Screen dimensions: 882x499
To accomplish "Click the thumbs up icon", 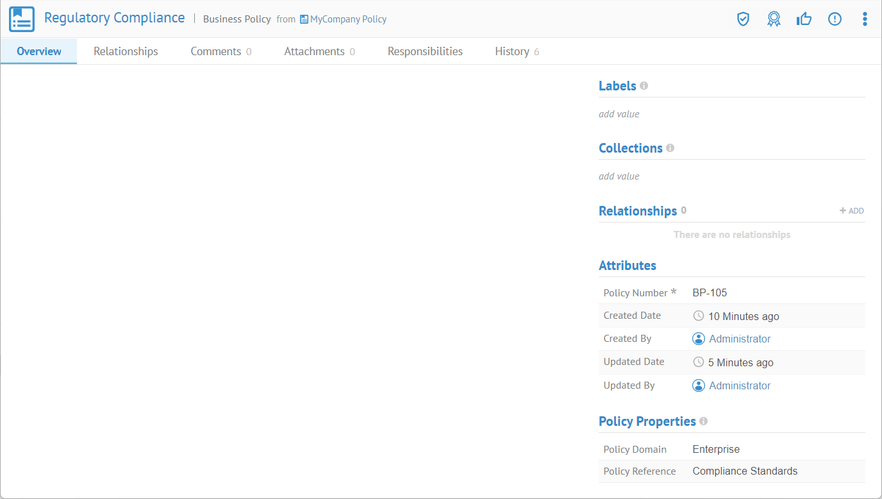I will pyautogui.click(x=804, y=19).
